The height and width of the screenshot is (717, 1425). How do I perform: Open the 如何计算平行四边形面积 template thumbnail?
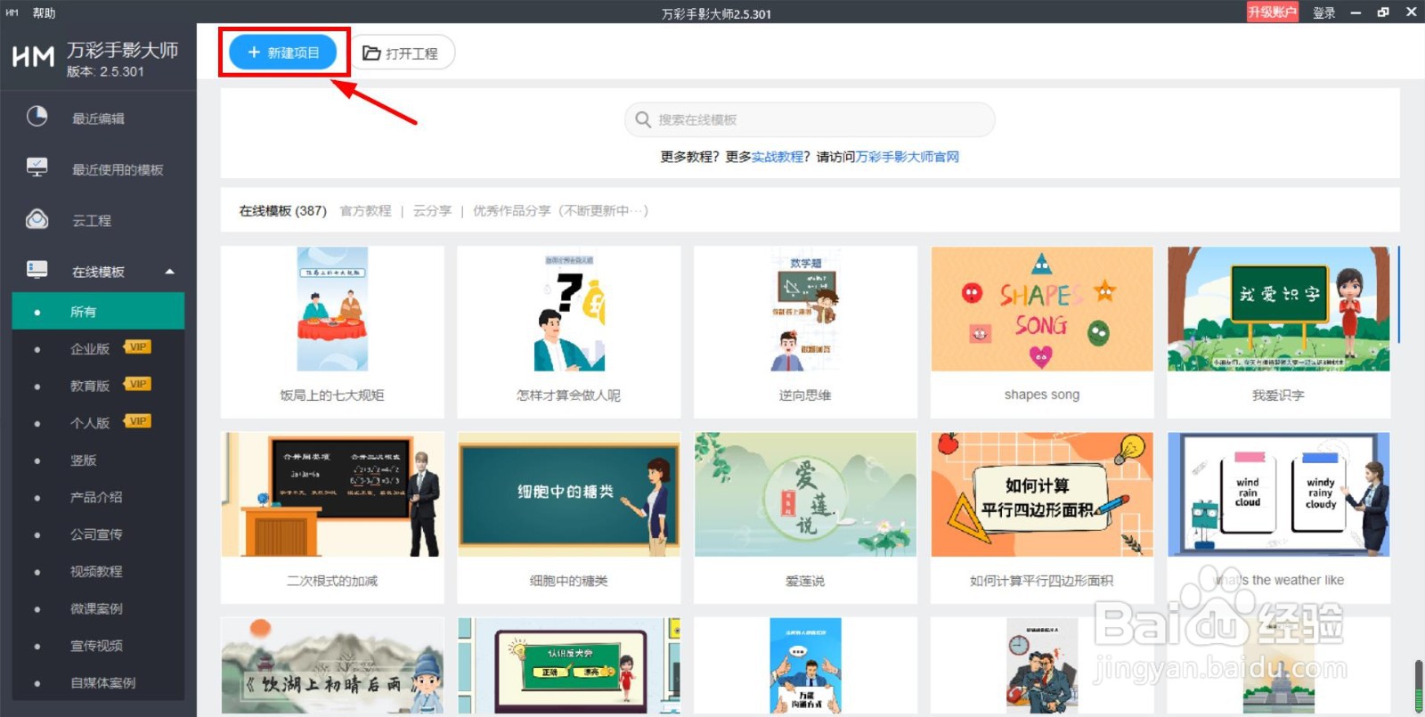click(x=1042, y=494)
